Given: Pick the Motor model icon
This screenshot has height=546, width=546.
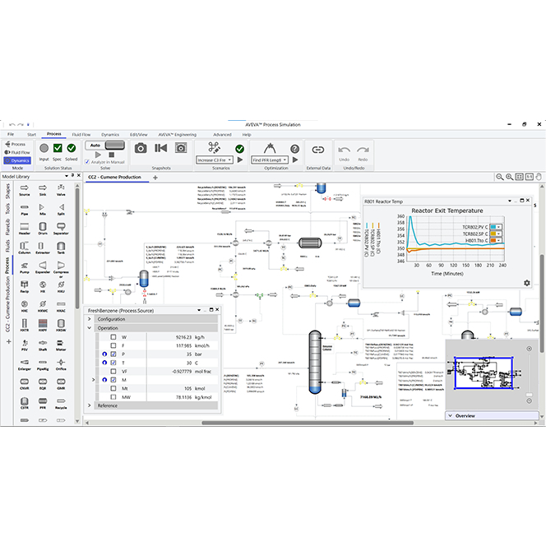Looking at the screenshot, I should pyautogui.click(x=61, y=343).
